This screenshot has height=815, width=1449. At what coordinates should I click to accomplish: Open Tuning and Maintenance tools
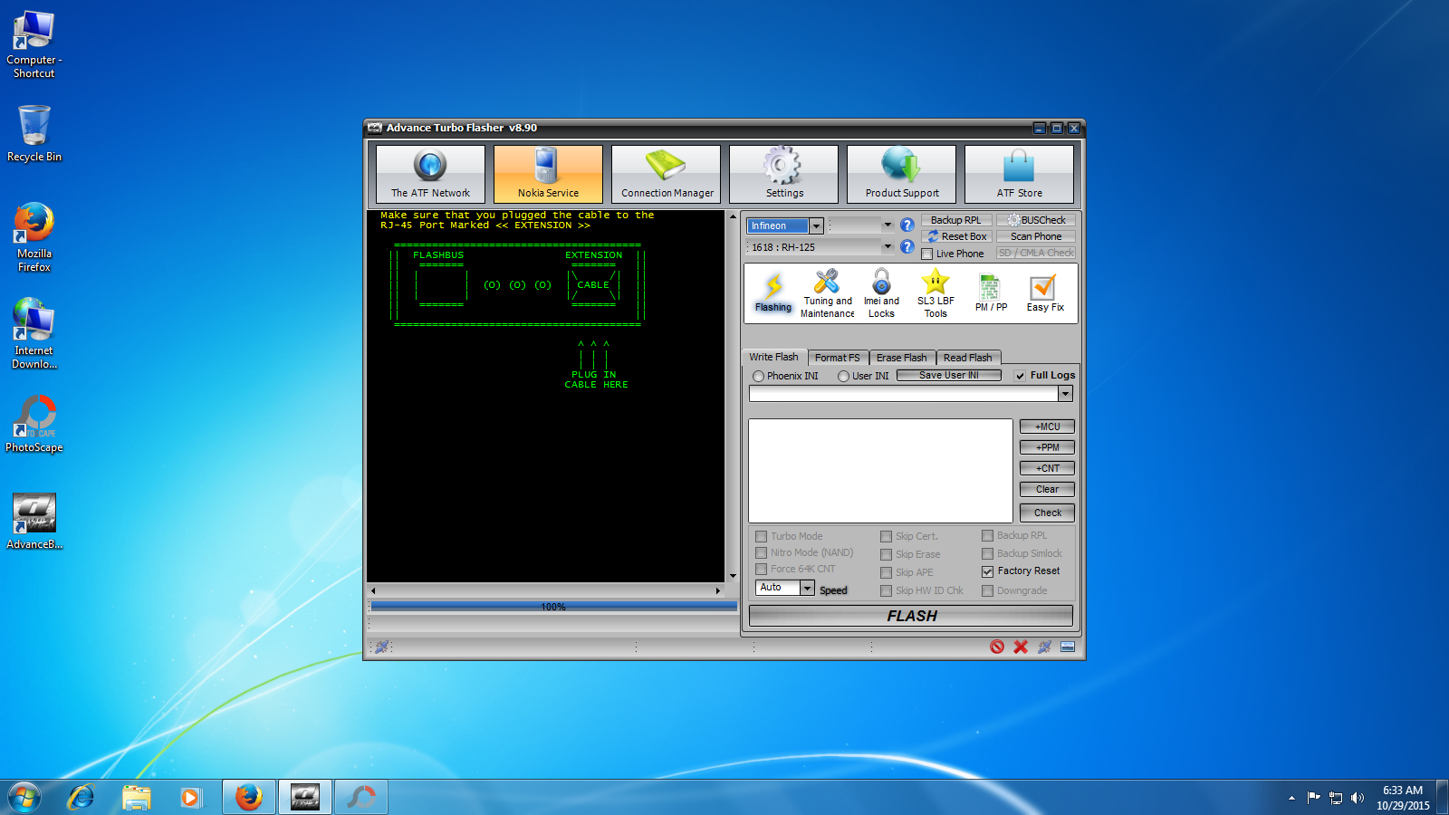click(x=827, y=293)
